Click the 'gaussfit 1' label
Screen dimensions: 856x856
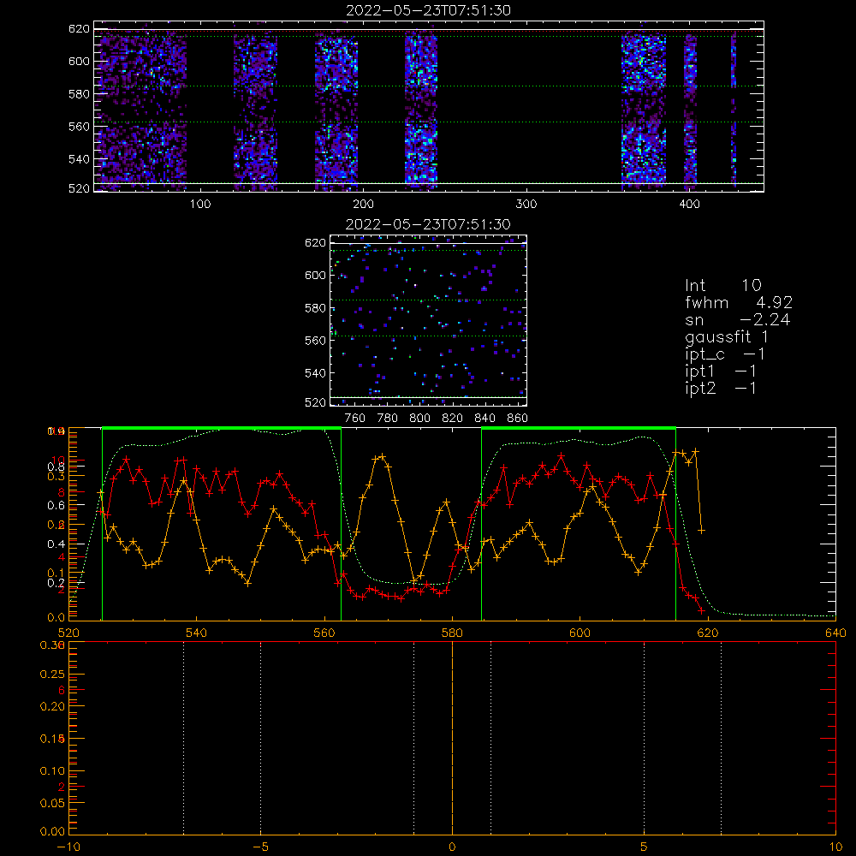[x=727, y=336]
